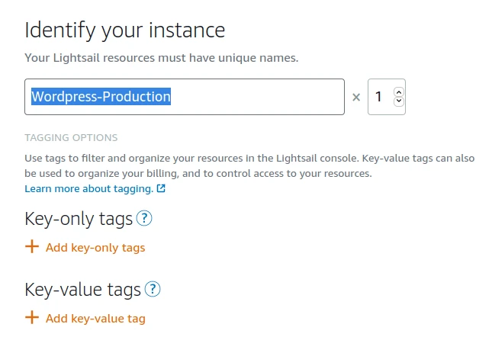Click the instance quantity number field
This screenshot has height=353, width=492.
379,98
